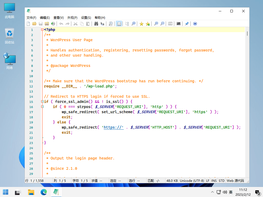Click the blue X exit icon in toolbar

(x=195, y=24)
